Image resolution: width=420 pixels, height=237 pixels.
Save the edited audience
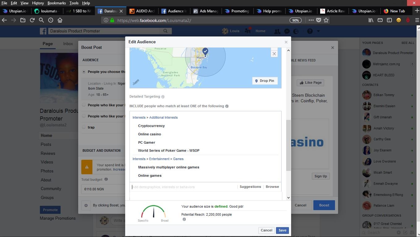(282, 230)
